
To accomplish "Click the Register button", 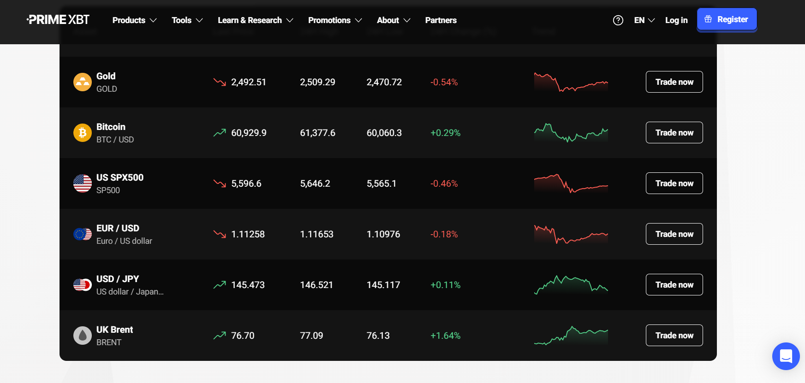I will [x=727, y=19].
